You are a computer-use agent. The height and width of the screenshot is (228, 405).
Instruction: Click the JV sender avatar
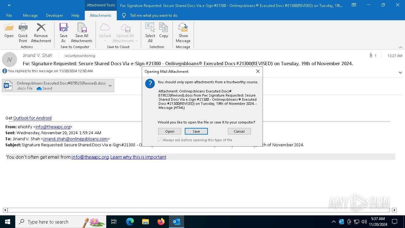(x=9, y=60)
